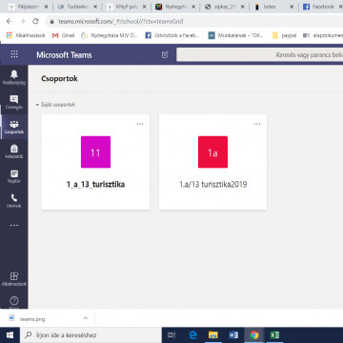The width and height of the screenshot is (343, 343).
Task: Open the Activity bell in Teams sidebar
Action: [x=14, y=77]
